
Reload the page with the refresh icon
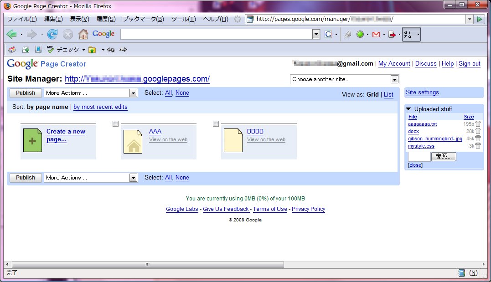click(x=52, y=34)
